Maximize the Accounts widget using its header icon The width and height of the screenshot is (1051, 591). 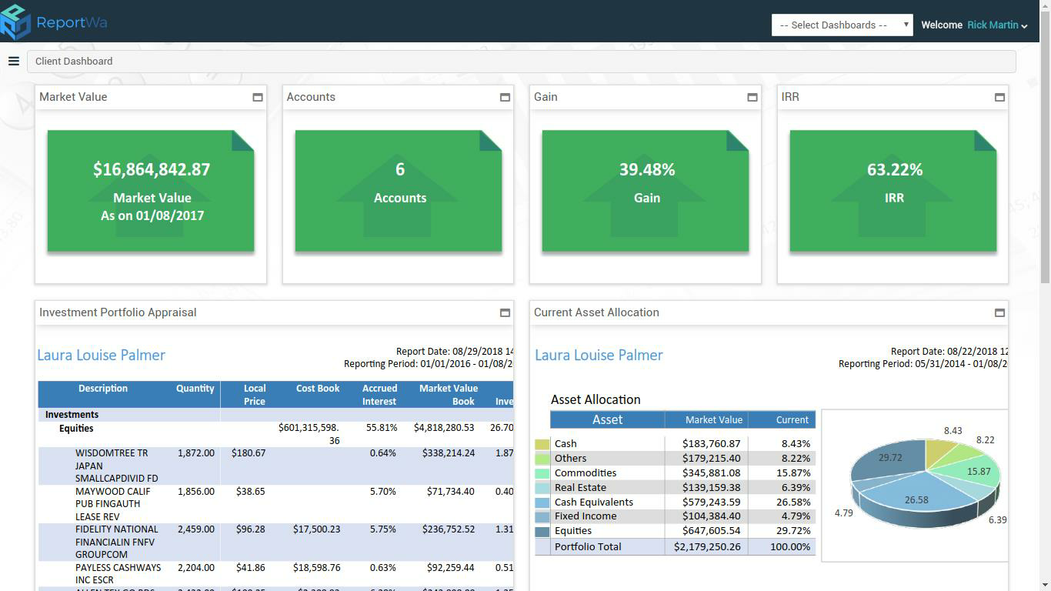505,97
